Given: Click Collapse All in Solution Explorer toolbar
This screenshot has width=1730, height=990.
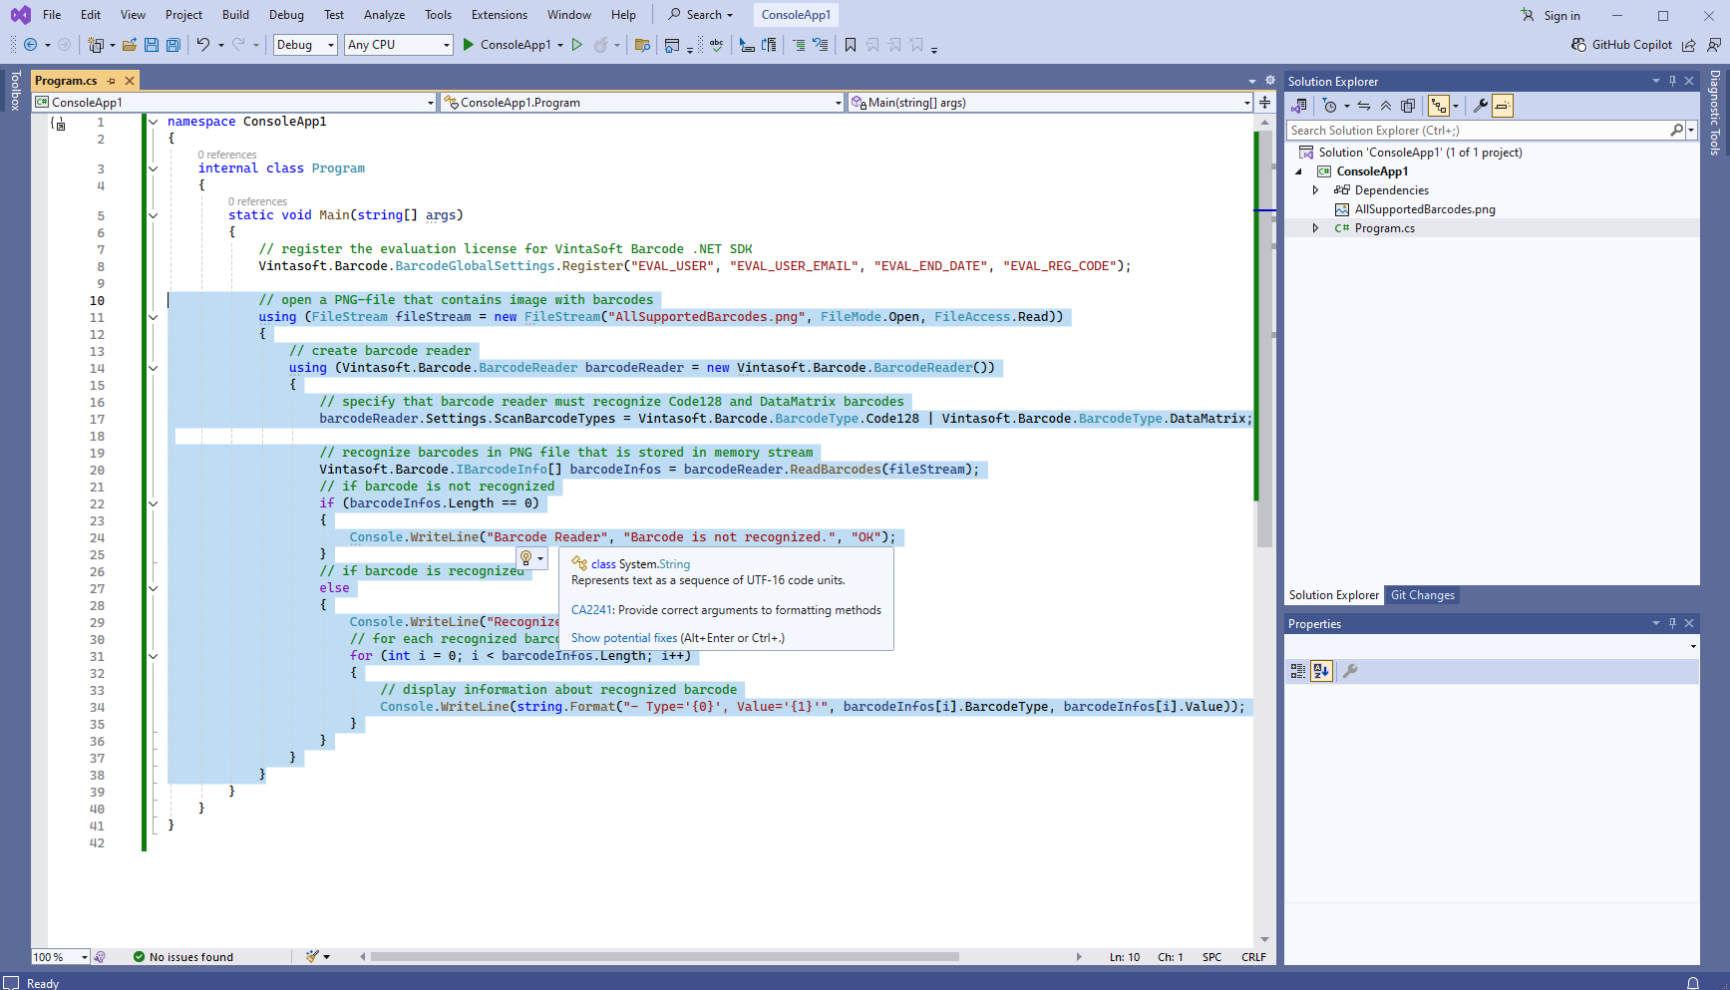Looking at the screenshot, I should pos(1386,106).
